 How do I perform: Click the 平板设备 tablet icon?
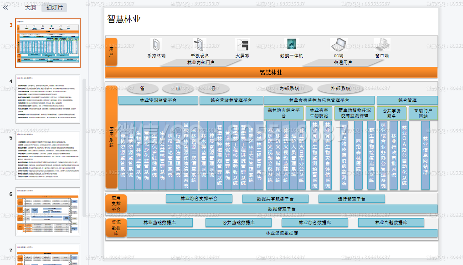pyautogui.click(x=200, y=45)
